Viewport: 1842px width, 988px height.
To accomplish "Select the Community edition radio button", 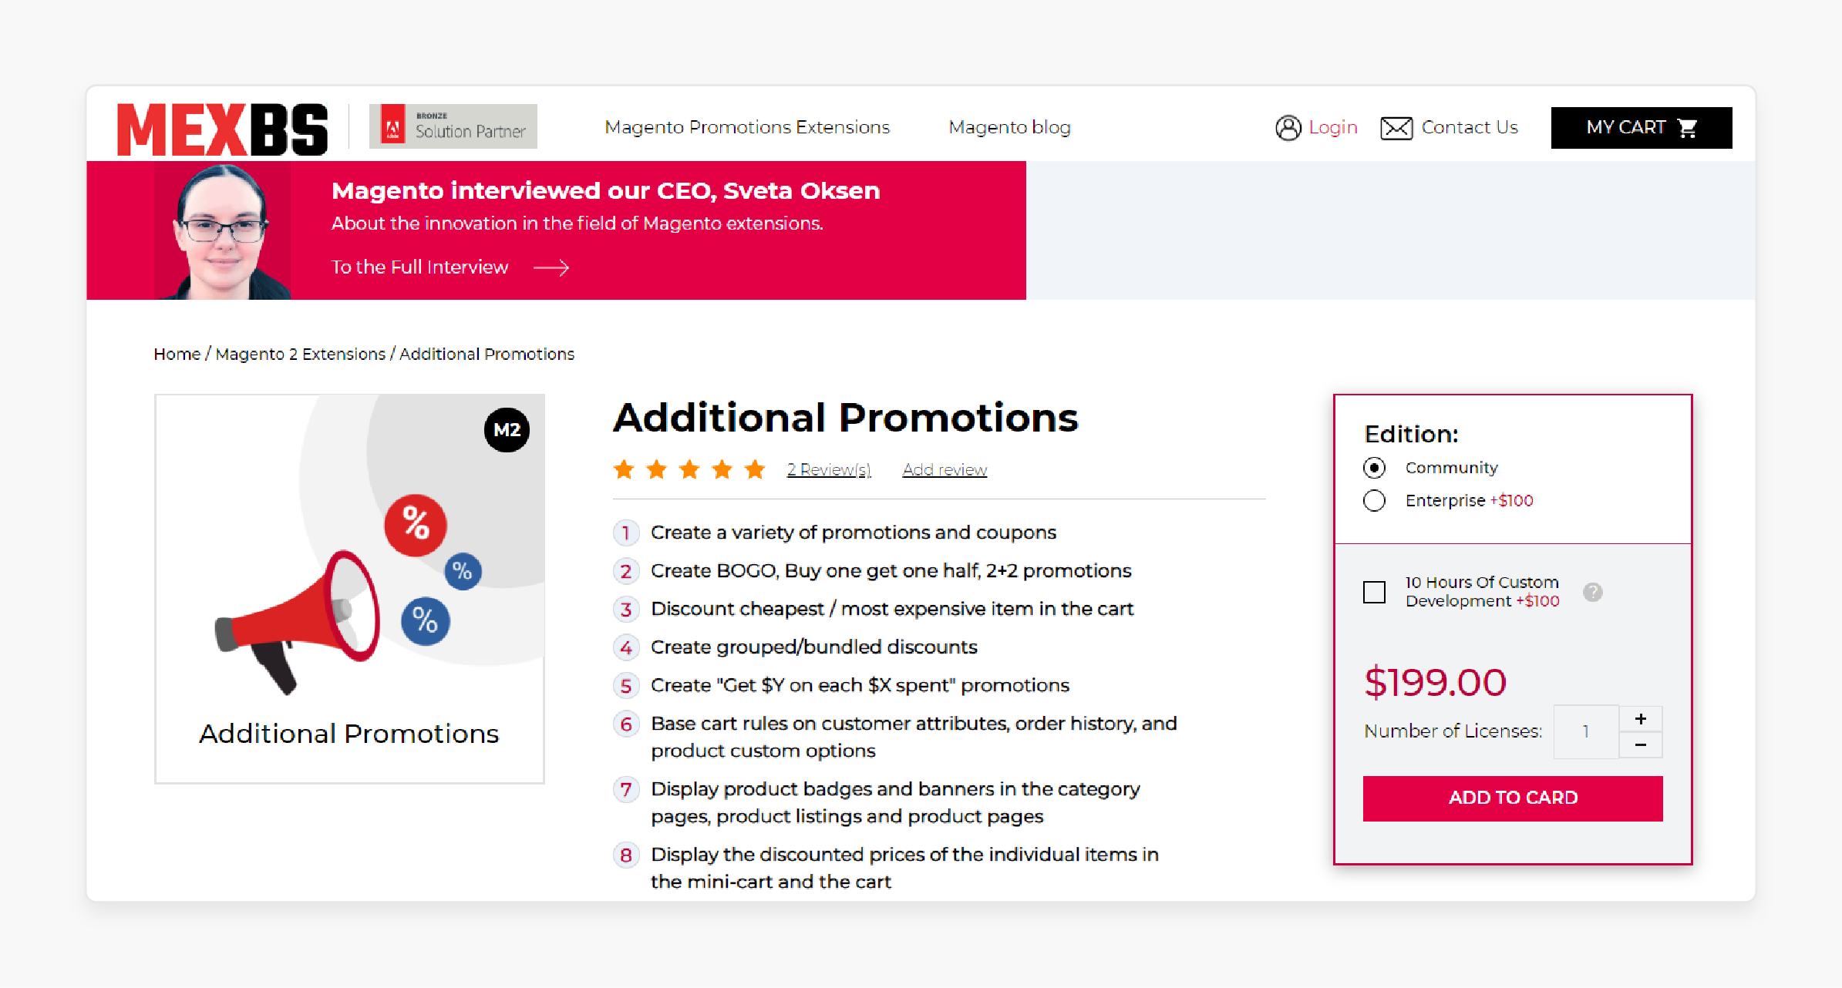I will click(1374, 468).
